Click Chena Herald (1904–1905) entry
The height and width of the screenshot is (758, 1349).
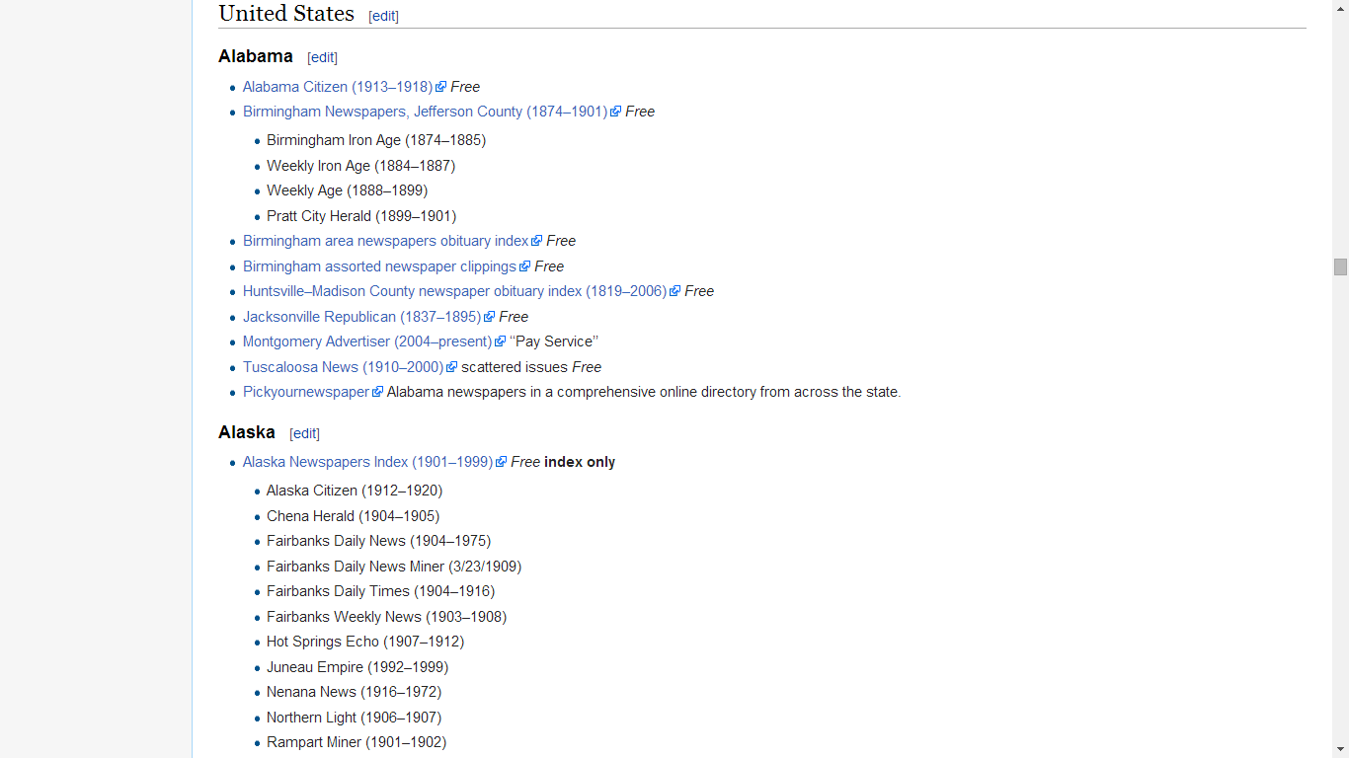354,516
